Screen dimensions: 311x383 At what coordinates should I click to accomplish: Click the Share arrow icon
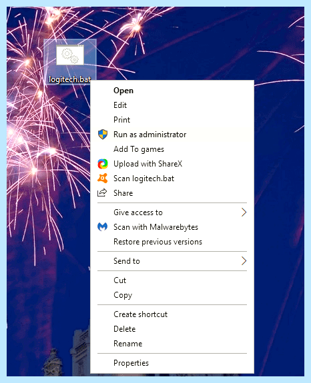coord(102,192)
